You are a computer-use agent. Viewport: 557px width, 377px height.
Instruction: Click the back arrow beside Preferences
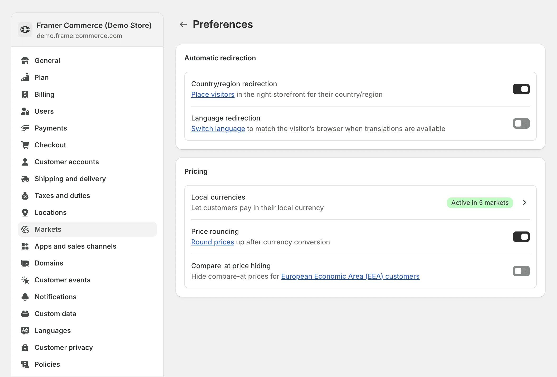point(183,25)
